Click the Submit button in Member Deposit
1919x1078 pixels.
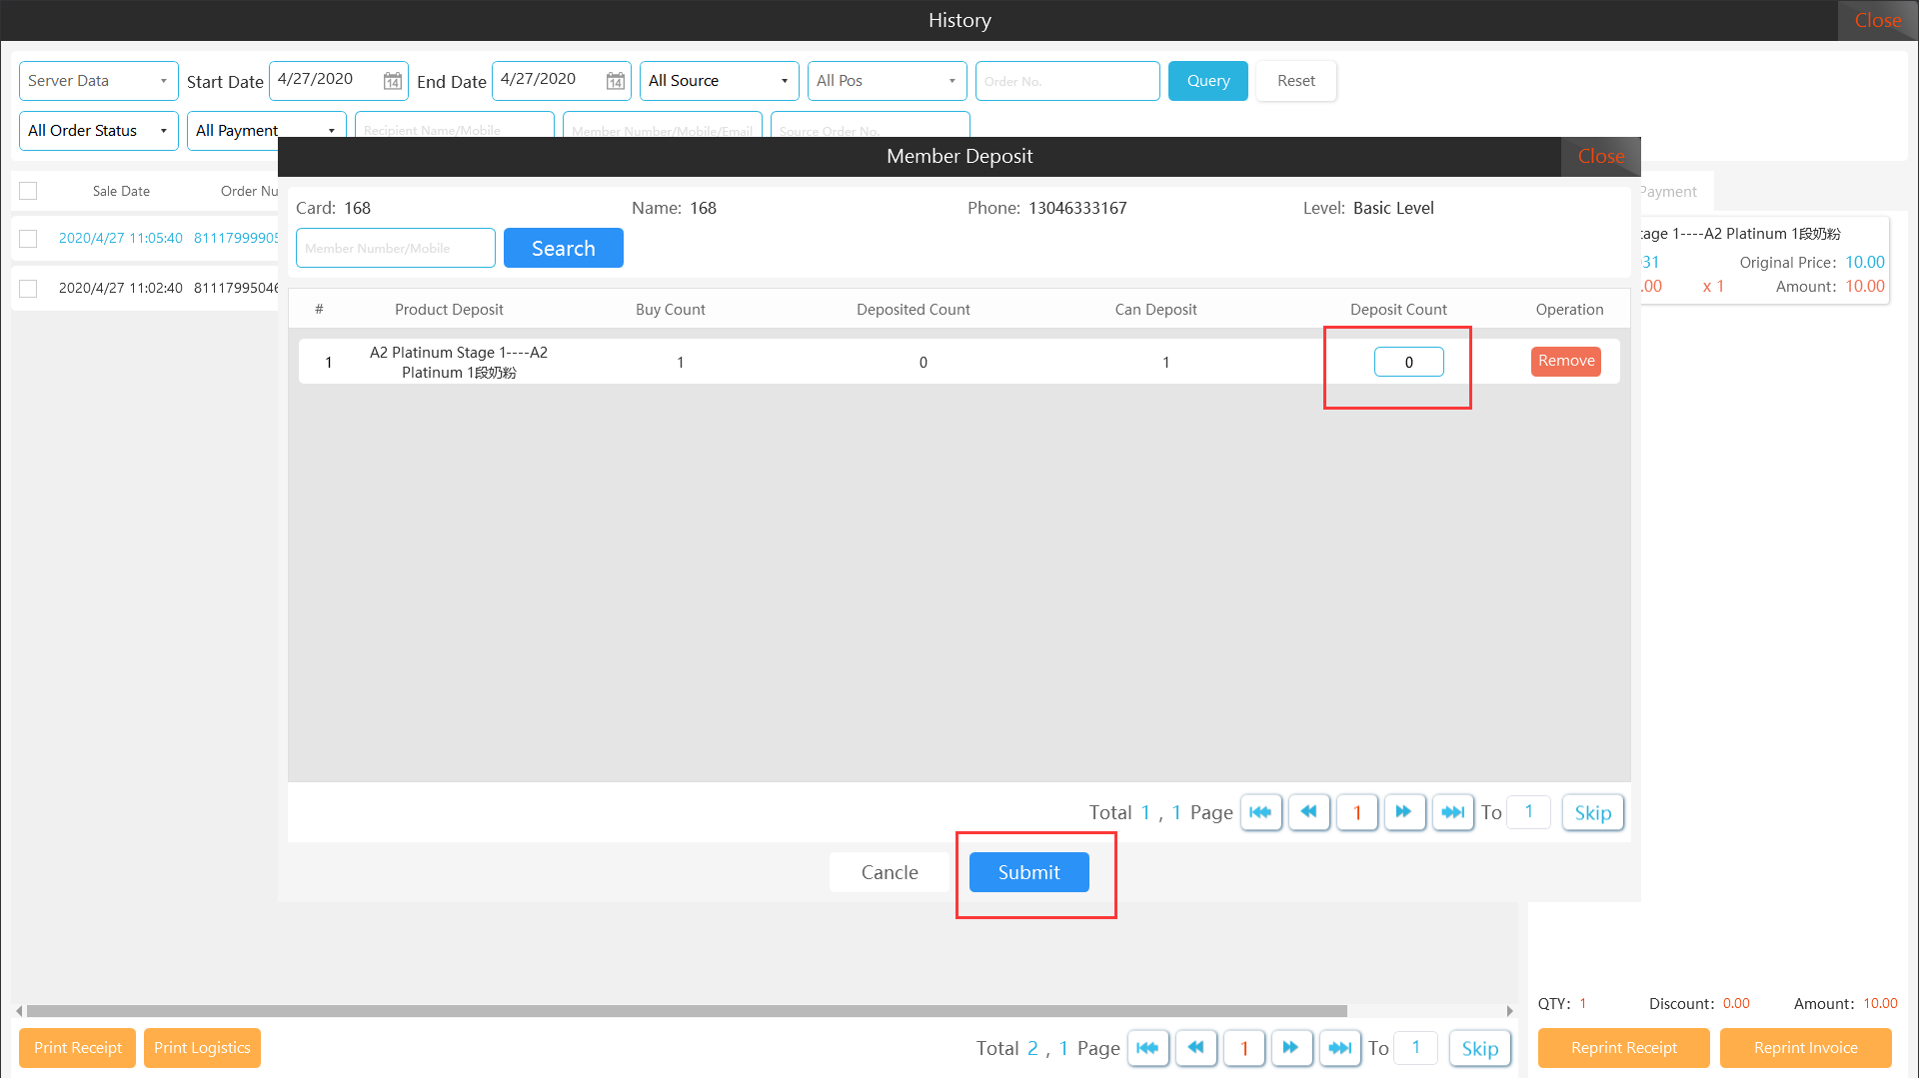pos(1028,872)
